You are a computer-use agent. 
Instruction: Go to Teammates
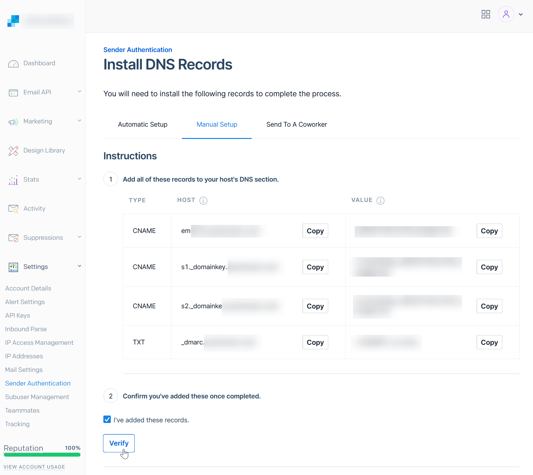tap(22, 410)
